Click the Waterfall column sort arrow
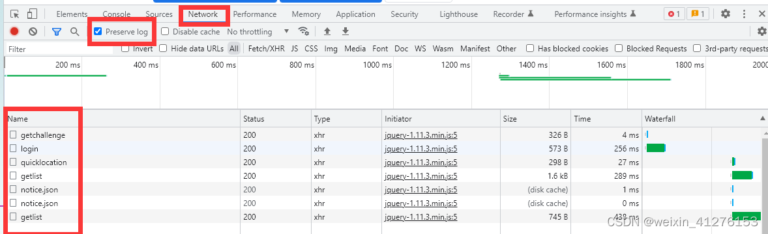 (762, 119)
